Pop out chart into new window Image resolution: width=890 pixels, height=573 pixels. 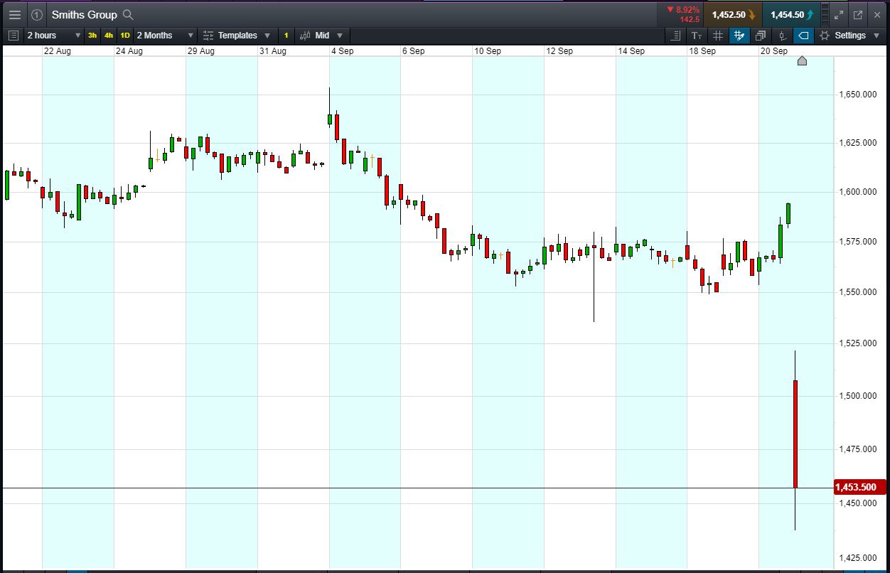point(858,14)
